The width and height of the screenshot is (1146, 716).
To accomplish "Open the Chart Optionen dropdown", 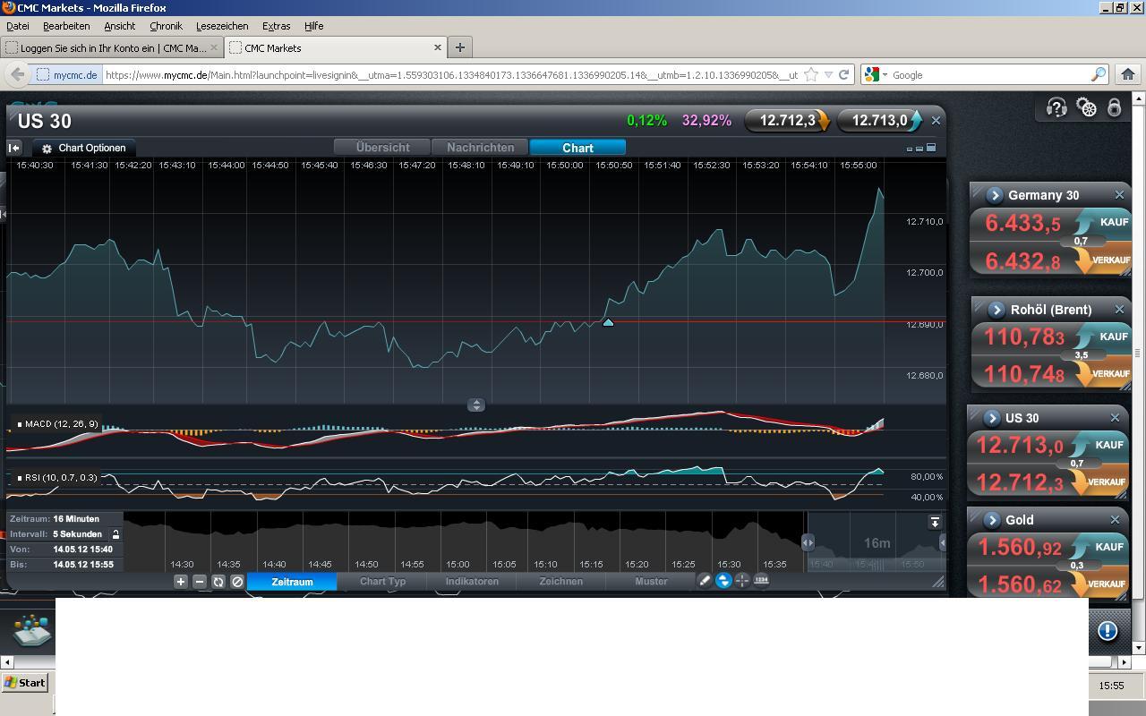I will tap(84, 148).
